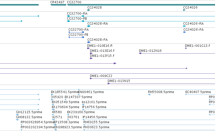Open the DME1-009C22 feature label
Image resolution: width=215 pixels, height=131 pixels.
pos(101,76)
